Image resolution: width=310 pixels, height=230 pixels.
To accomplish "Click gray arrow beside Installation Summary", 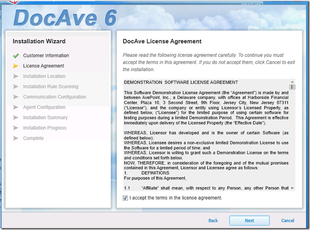I will (x=15, y=118).
